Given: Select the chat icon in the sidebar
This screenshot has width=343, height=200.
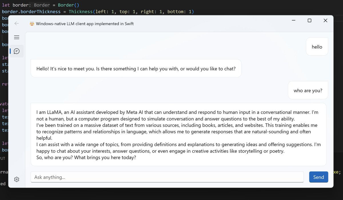Looking at the screenshot, I should pos(17,51).
